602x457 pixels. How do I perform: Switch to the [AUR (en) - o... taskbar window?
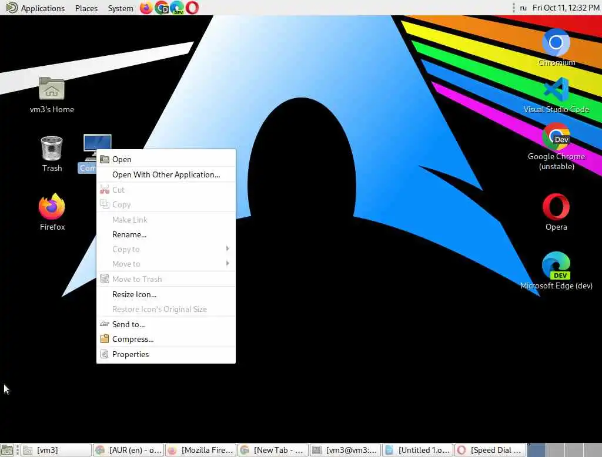129,450
